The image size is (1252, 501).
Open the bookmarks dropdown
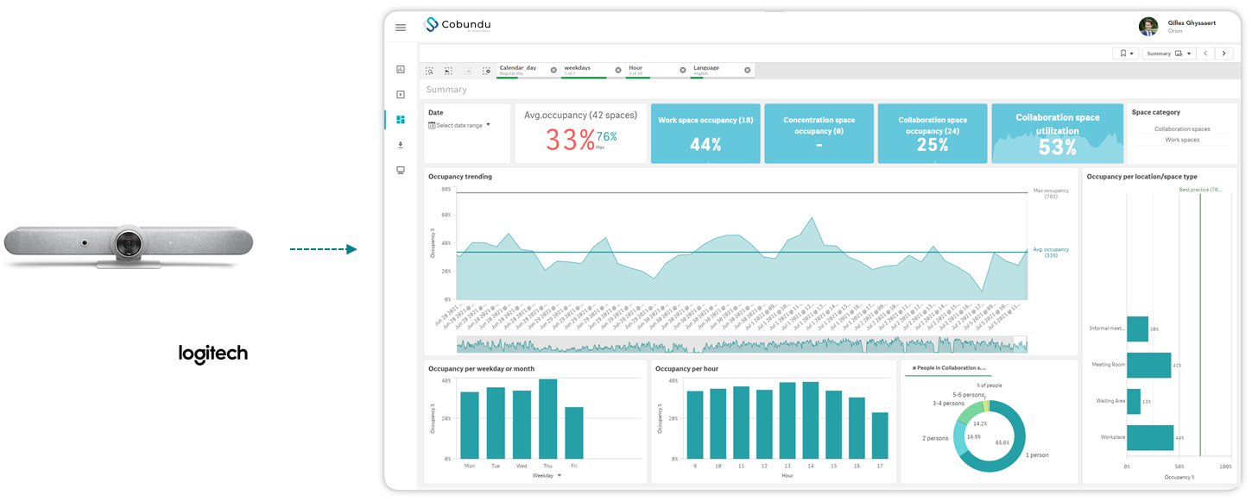point(1127,53)
